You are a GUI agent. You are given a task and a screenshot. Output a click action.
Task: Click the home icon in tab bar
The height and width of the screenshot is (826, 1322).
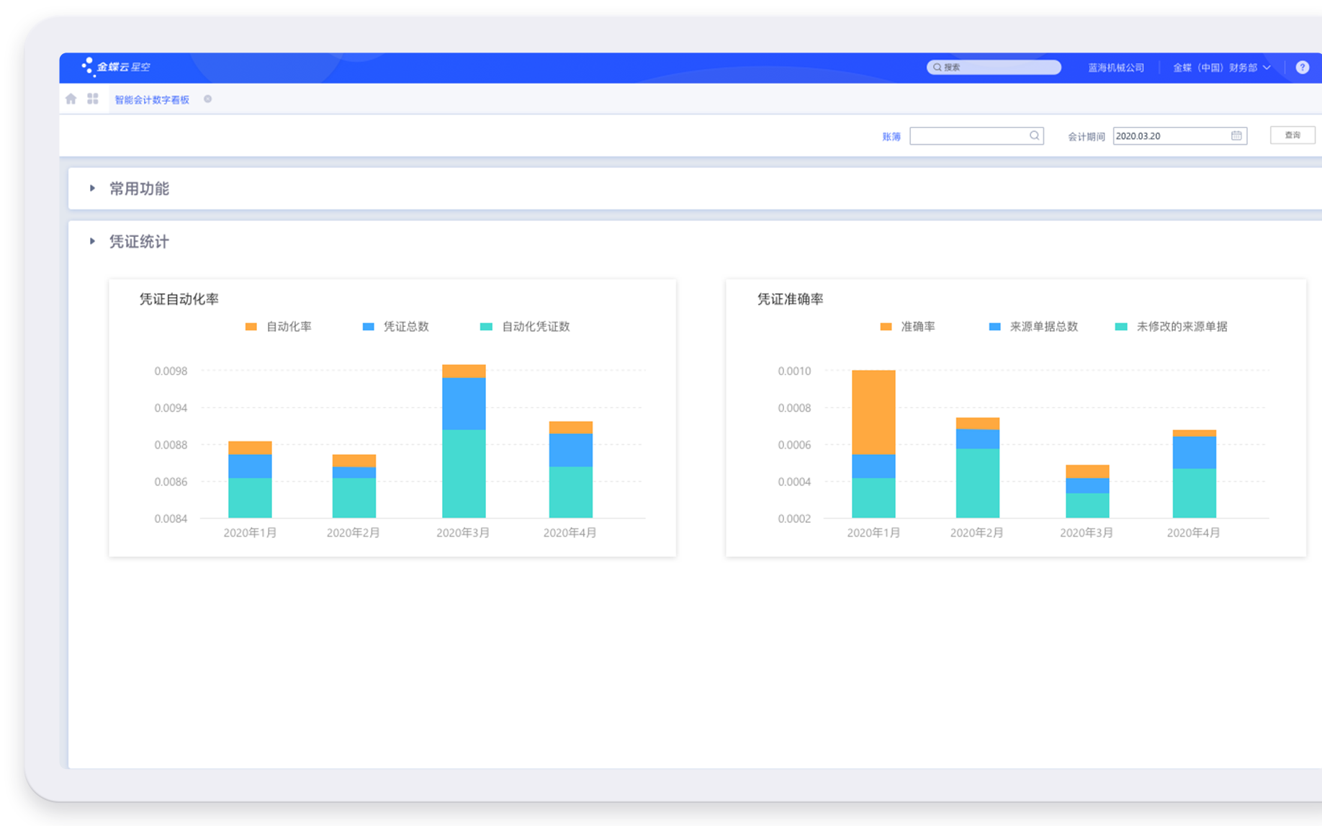(71, 99)
